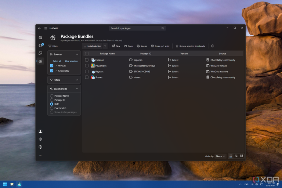
Task: Click the PowerToys package icon
Action: tap(93, 66)
